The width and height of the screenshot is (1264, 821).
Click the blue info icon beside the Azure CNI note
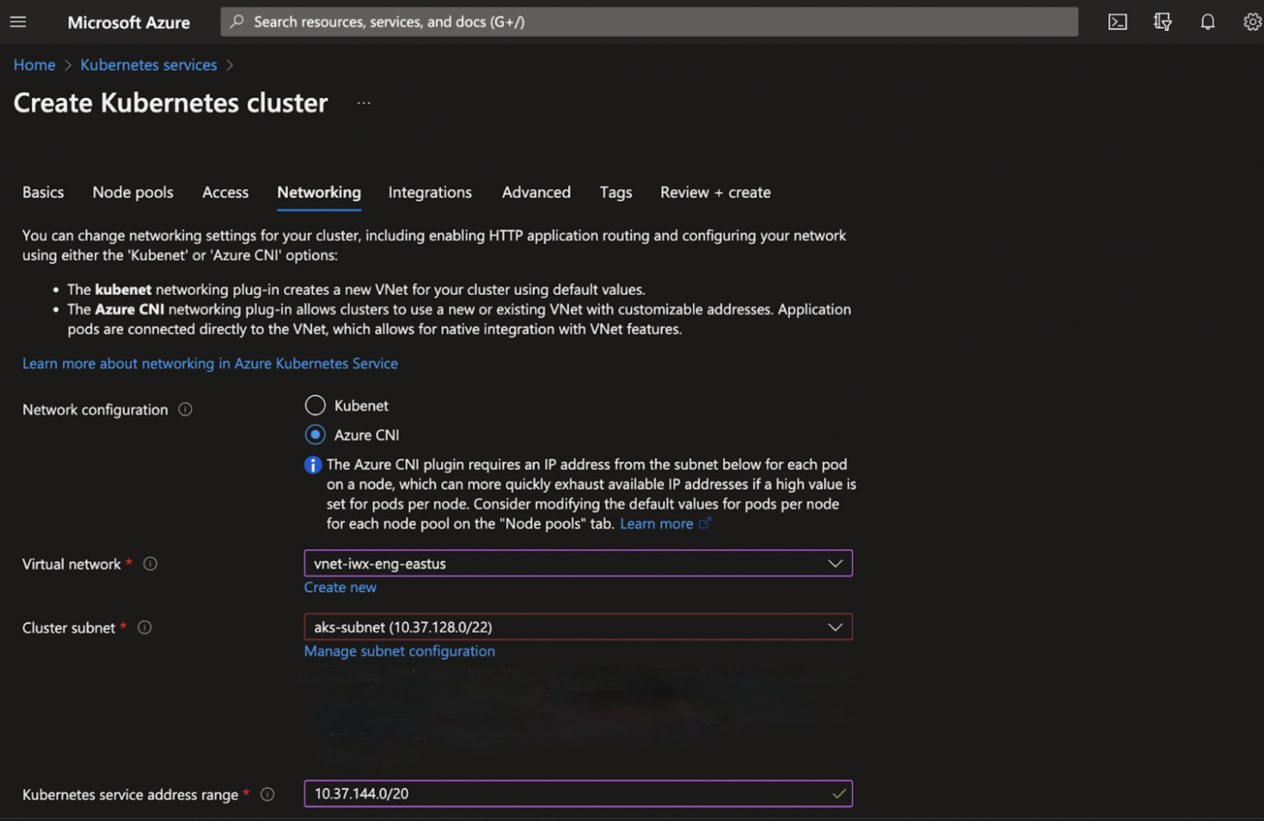pos(313,465)
